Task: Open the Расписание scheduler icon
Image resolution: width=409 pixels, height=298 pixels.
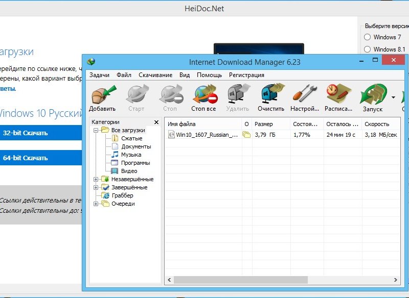Action: click(x=338, y=94)
